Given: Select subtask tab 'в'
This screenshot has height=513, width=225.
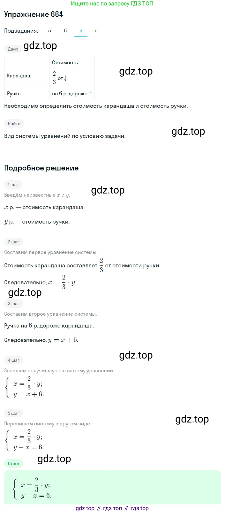Looking at the screenshot, I should [81, 31].
